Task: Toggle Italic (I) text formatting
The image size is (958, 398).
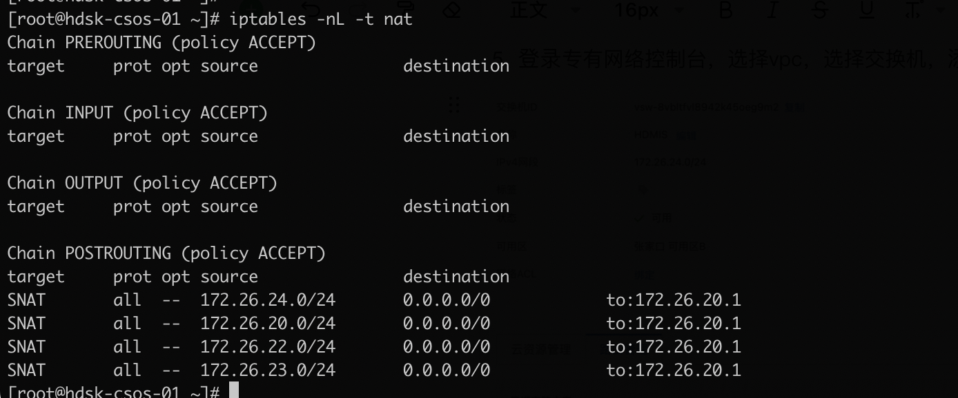Action: (x=773, y=10)
